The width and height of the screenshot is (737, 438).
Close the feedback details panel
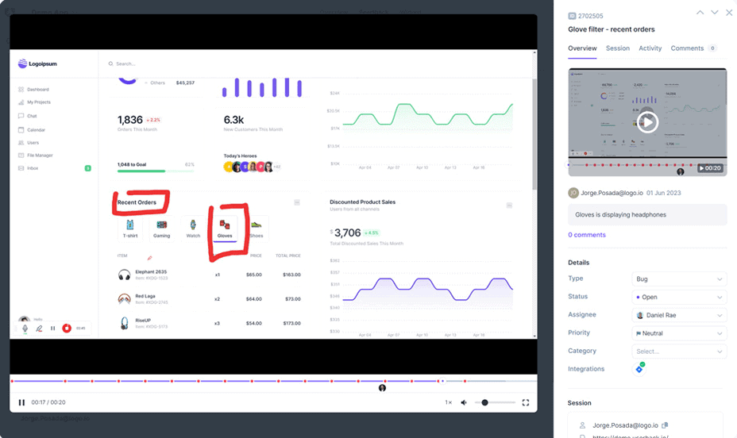pos(729,13)
